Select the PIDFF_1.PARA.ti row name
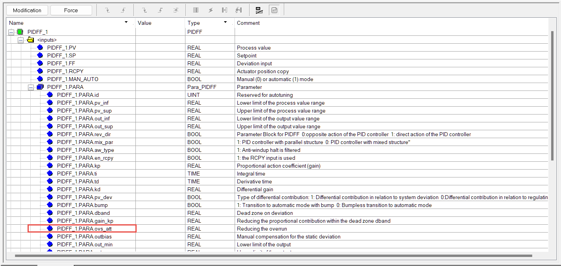The image size is (561, 266). coord(77,174)
